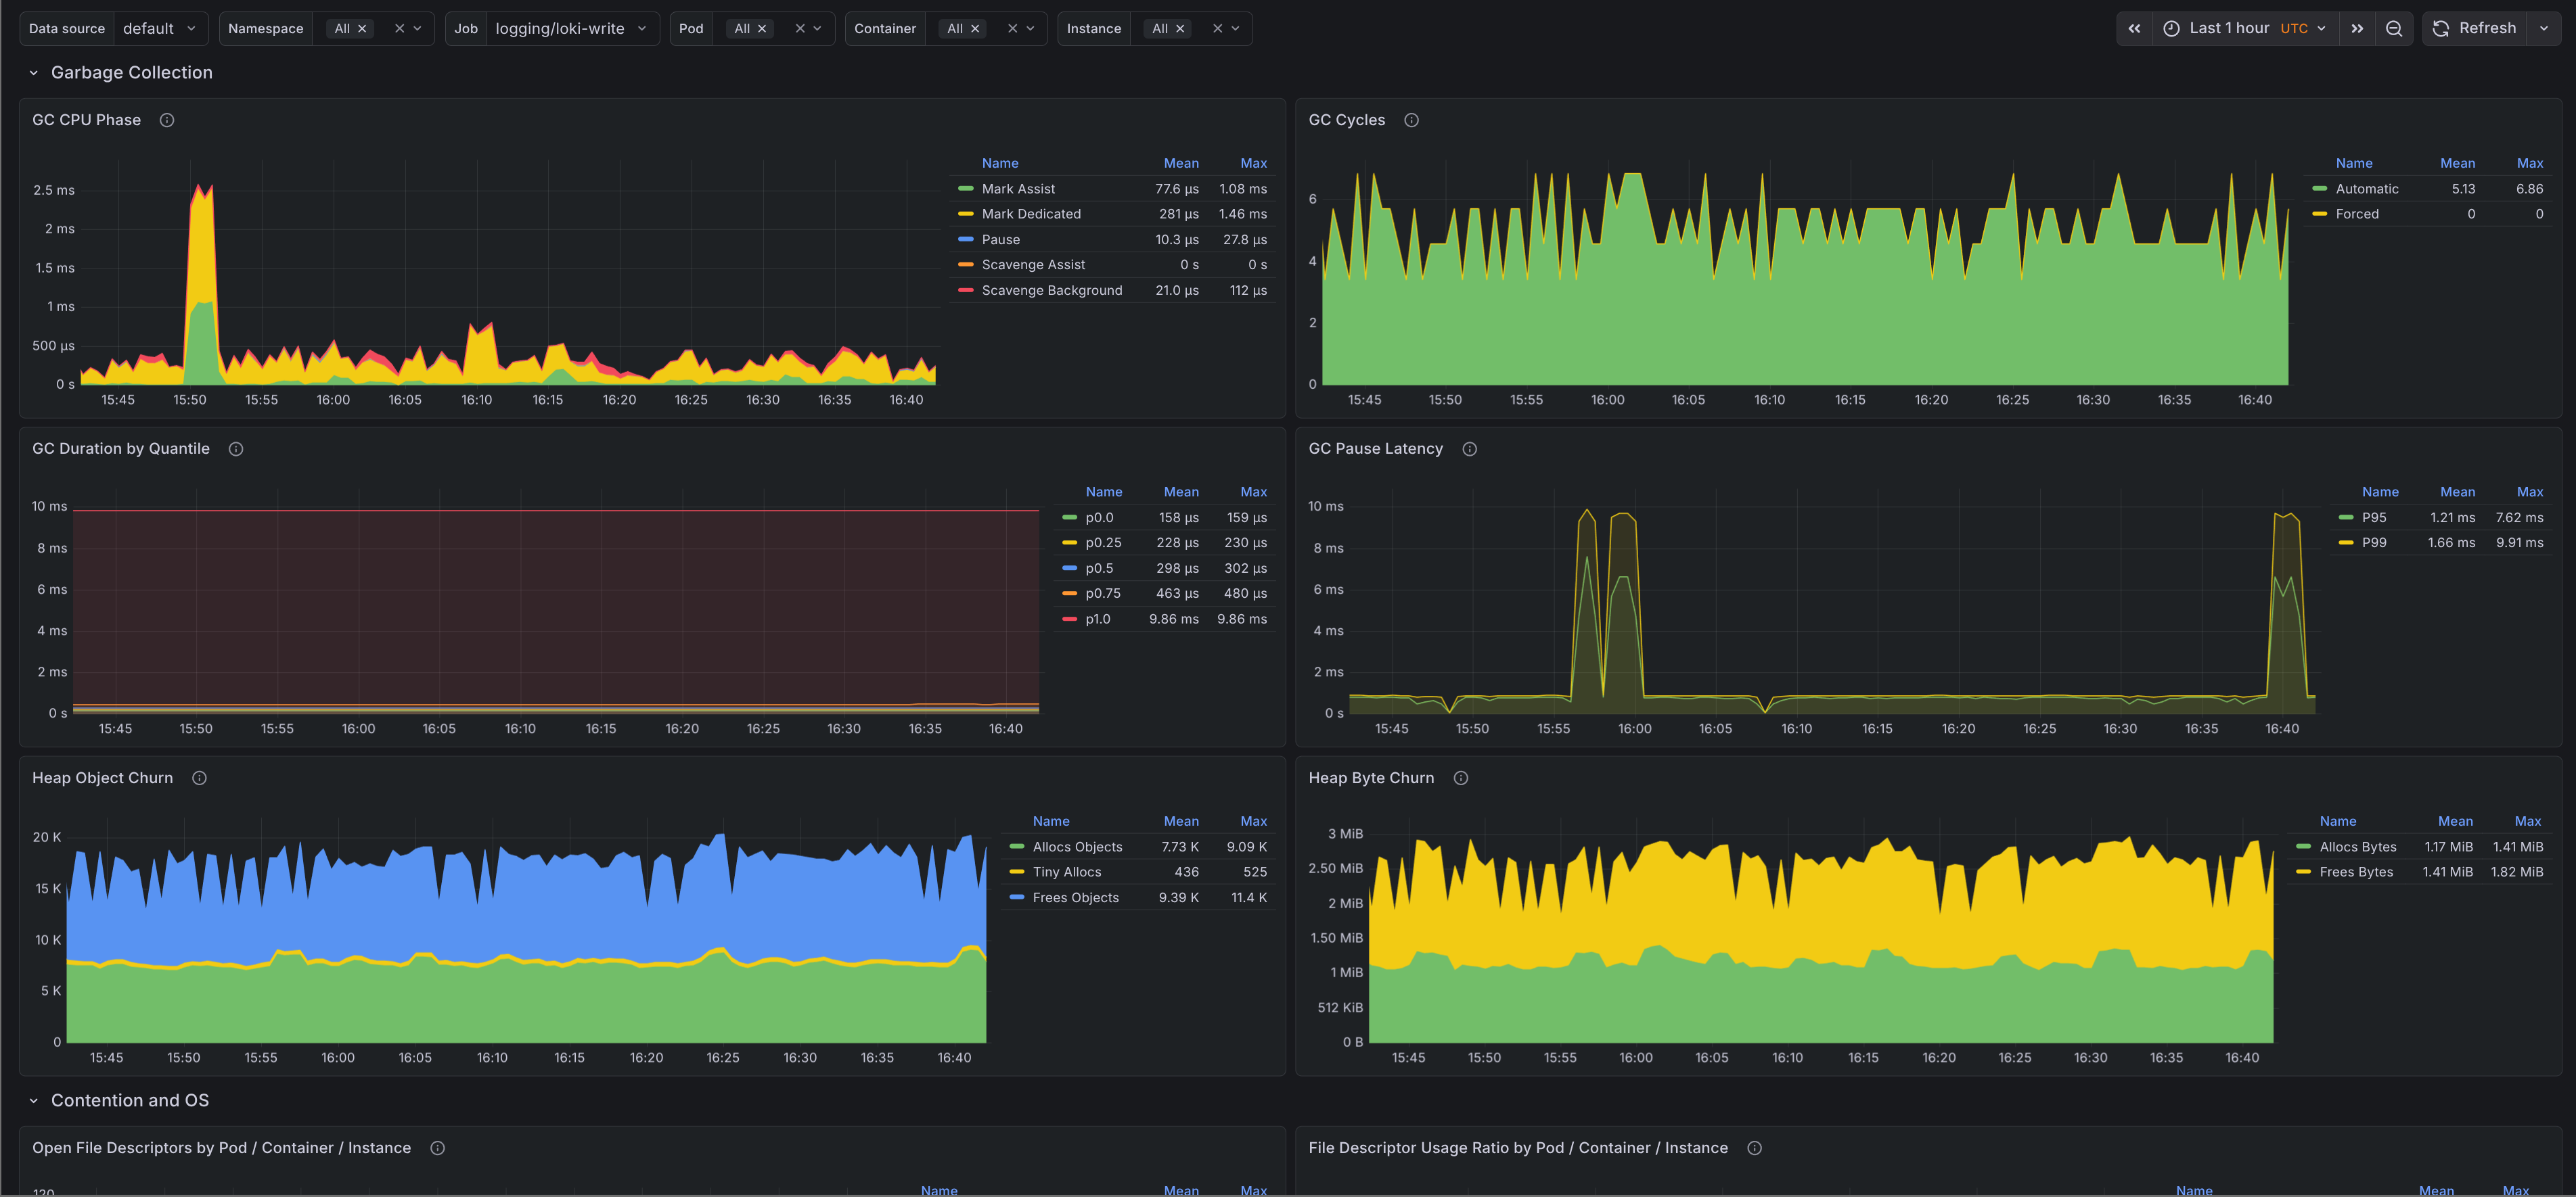Remove the All tag from the Pod filter
This screenshot has width=2576, height=1197.
point(762,28)
